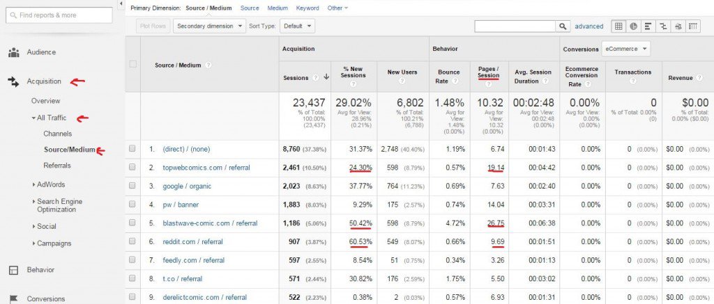Open google / organic source link

(x=187, y=186)
